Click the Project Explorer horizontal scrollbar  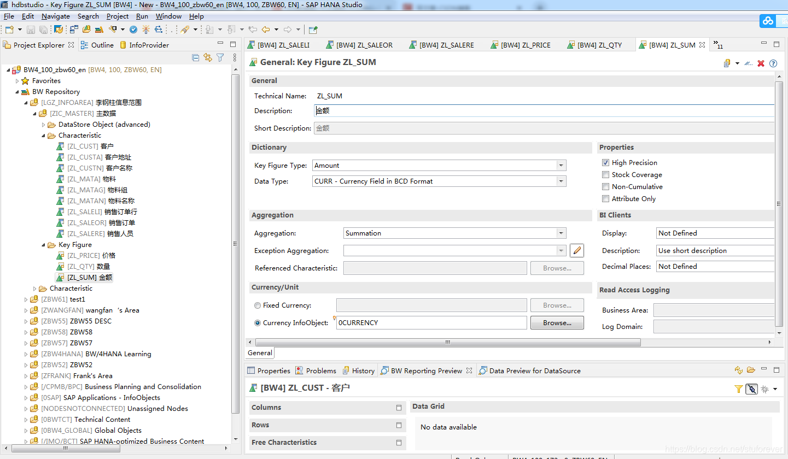point(65,449)
